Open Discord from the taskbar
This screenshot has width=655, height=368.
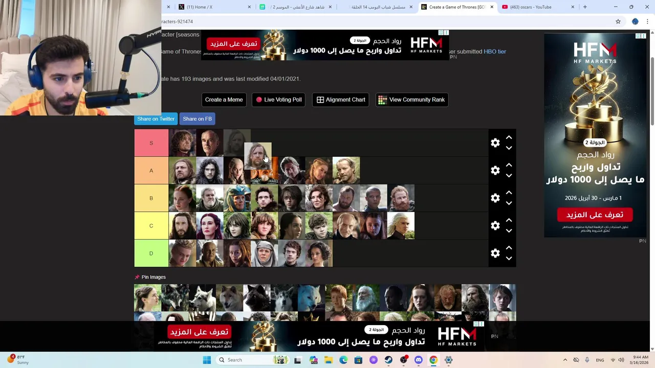419,360
